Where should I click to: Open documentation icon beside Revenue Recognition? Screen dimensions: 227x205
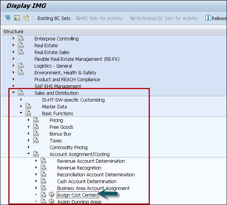[44, 168]
